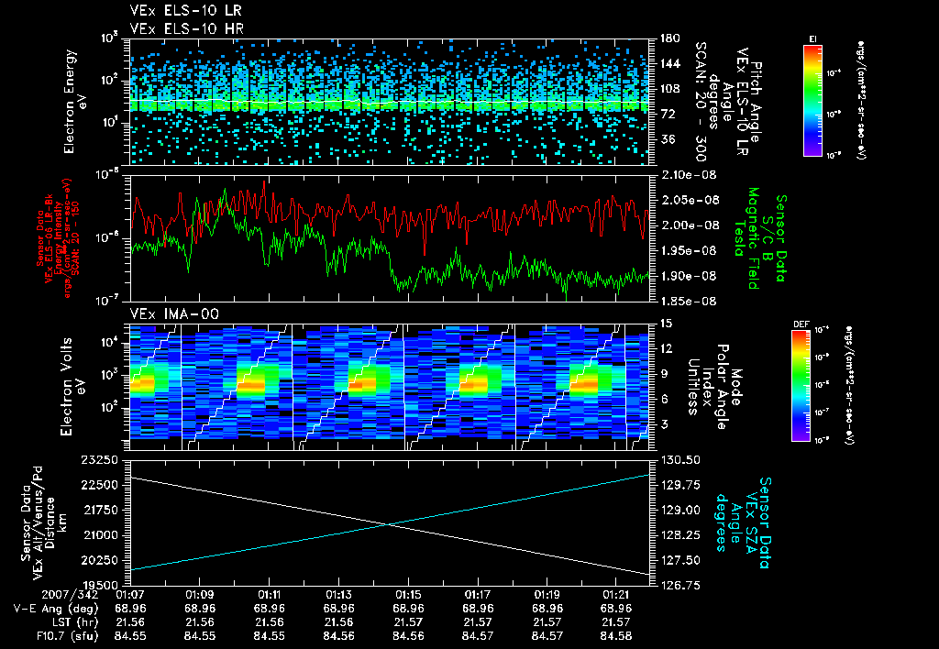Click pitch angle tick value 180
Viewport: 939px width, 649px height.
(x=669, y=38)
